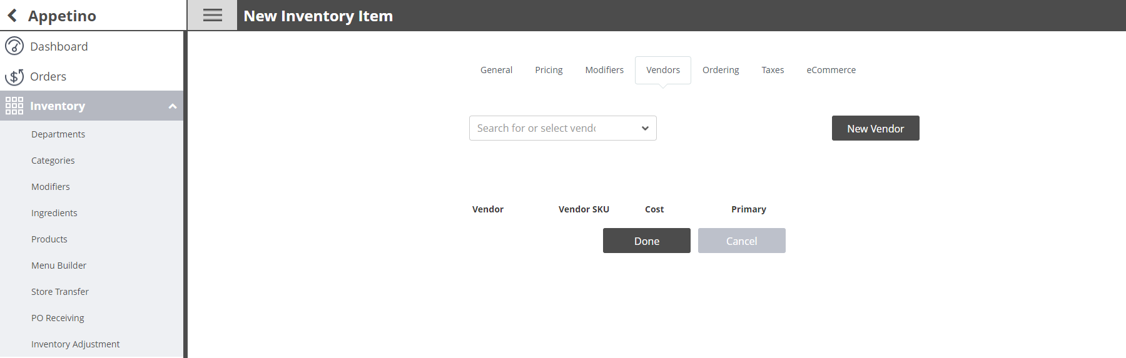This screenshot has height=358, width=1126.
Task: Open the Modifiers tab
Action: point(604,70)
